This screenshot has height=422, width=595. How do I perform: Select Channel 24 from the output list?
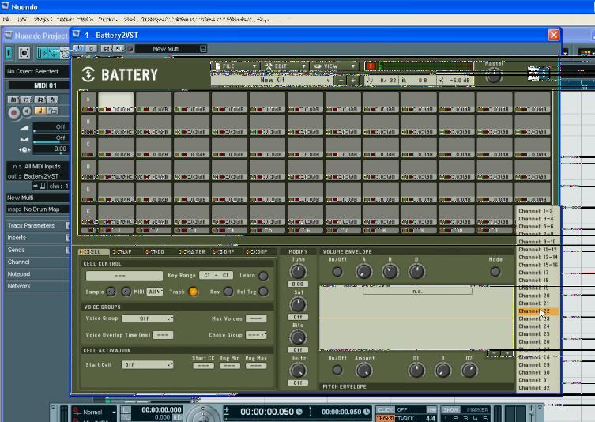click(535, 326)
